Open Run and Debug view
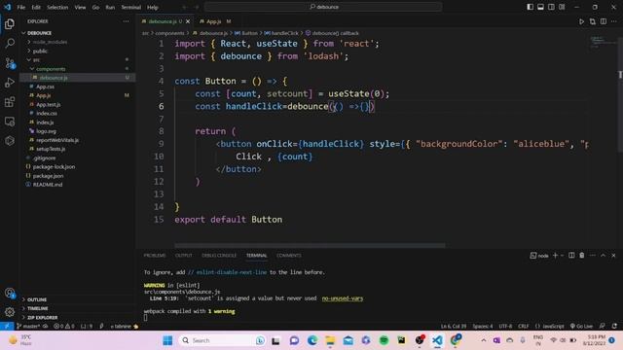 10,82
